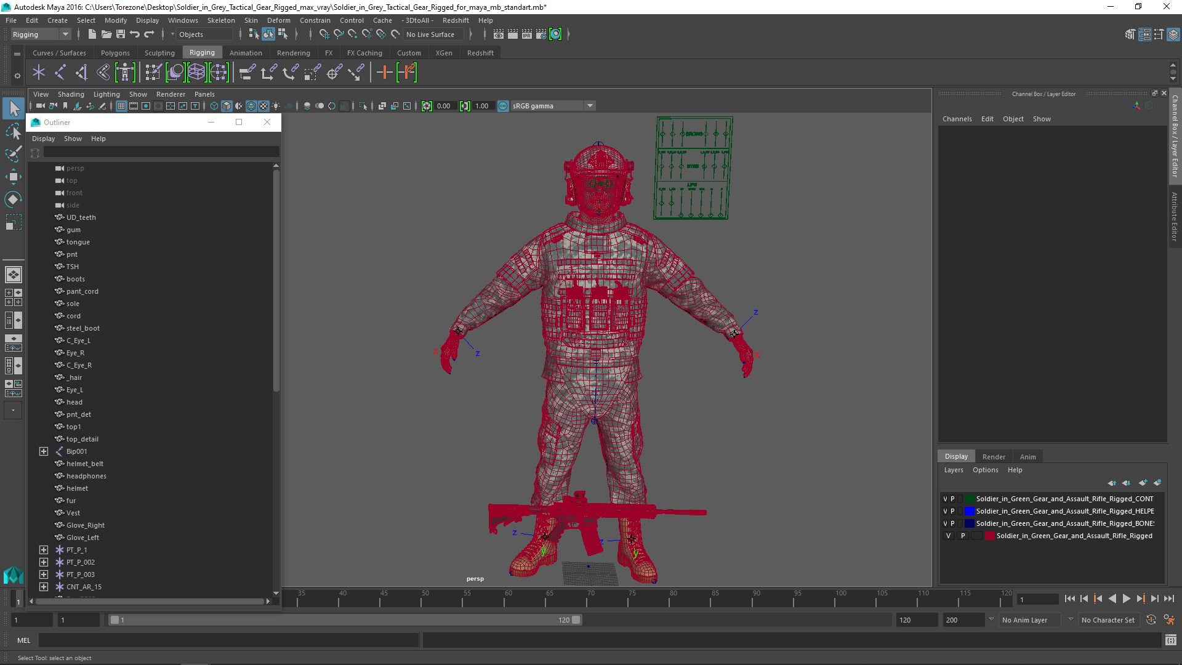This screenshot has width=1182, height=665.
Task: Click the Create Joints shelf icon
Action: [60, 73]
